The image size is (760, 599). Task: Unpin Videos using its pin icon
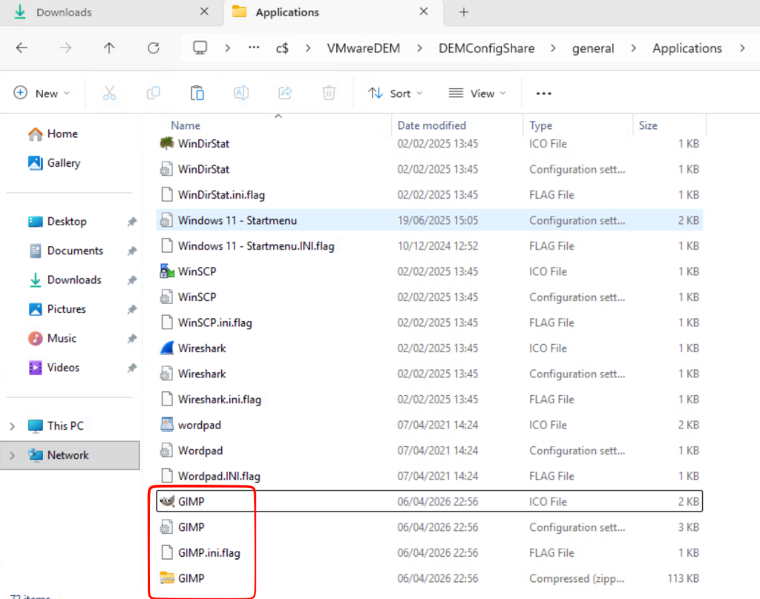point(132,368)
